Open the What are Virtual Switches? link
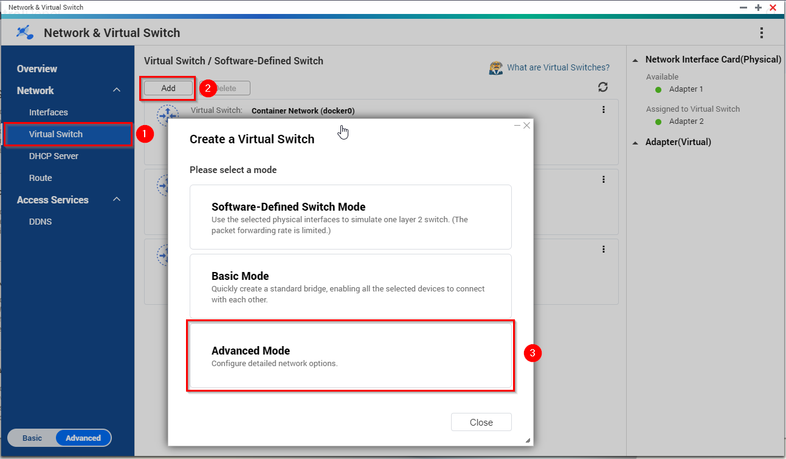 (x=558, y=67)
